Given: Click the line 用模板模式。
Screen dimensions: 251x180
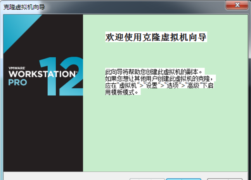Looking at the screenshot, I should click(x=123, y=92).
